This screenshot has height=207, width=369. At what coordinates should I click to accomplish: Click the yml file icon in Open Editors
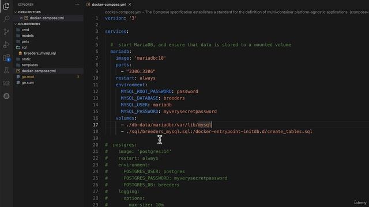(26, 18)
